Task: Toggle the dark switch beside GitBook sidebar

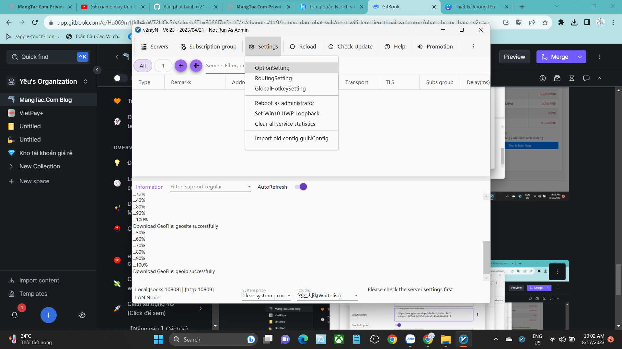Action: coord(120,78)
